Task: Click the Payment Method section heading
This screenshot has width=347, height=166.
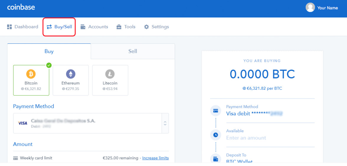Action: [33, 106]
